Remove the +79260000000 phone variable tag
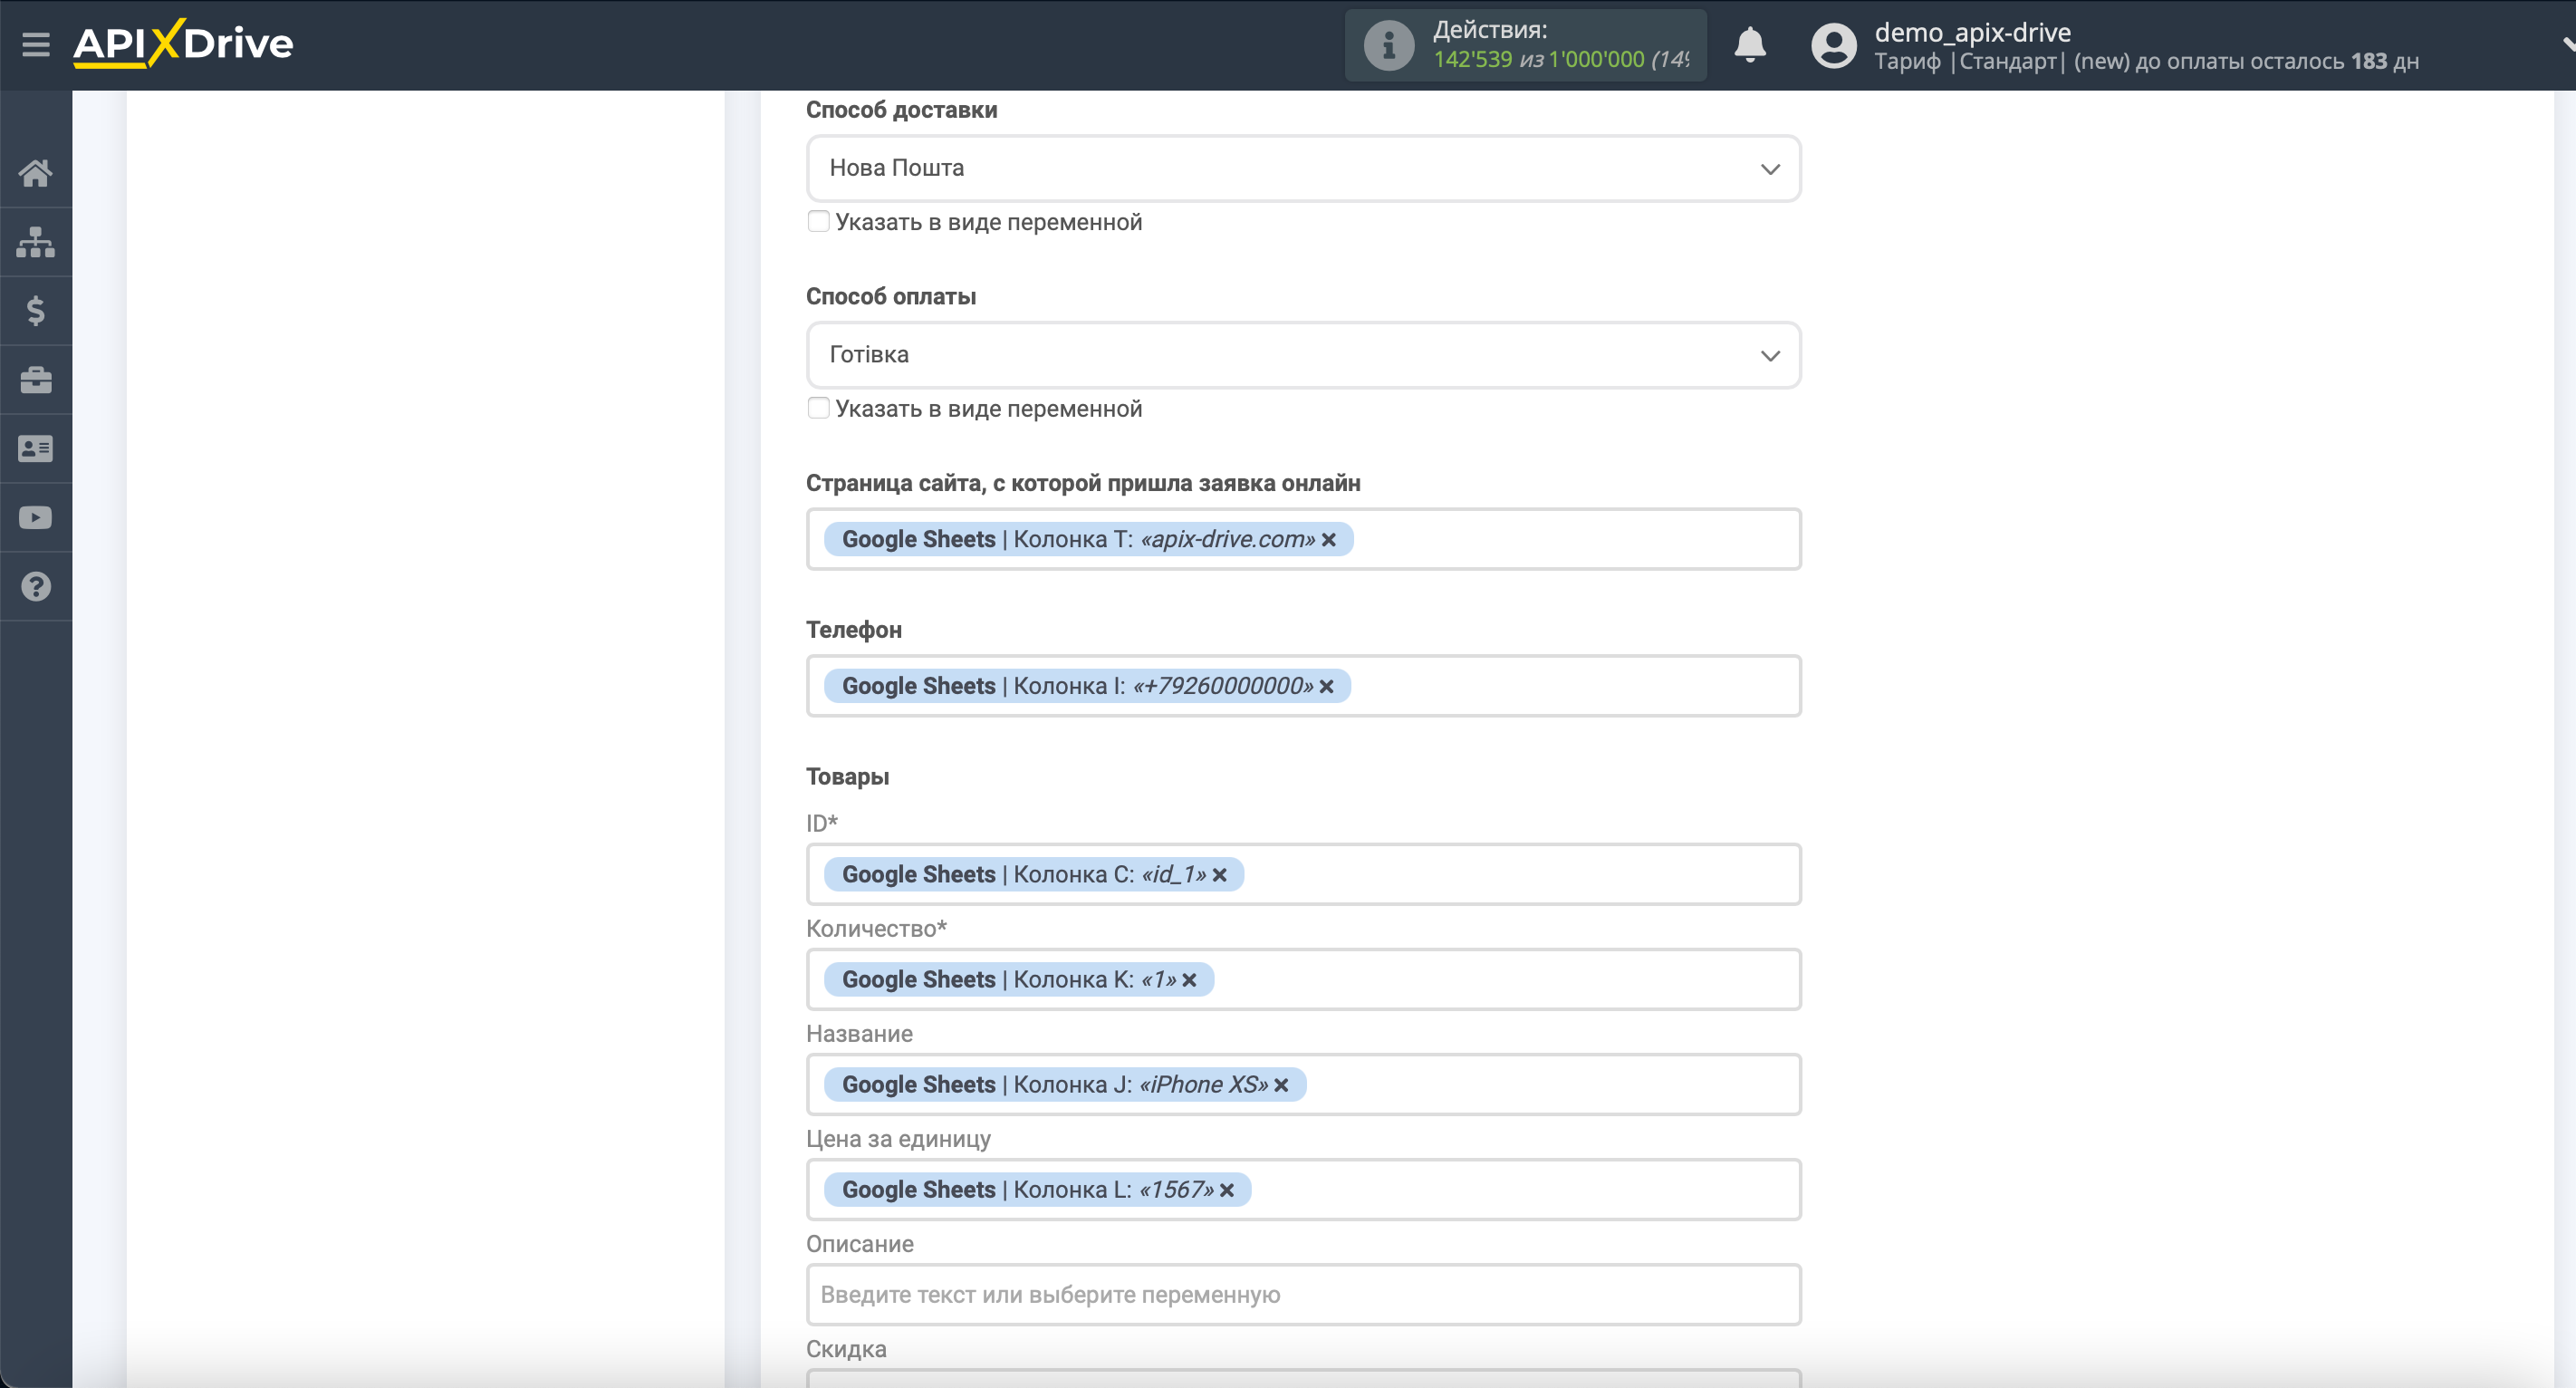2576x1388 pixels. tap(1327, 687)
